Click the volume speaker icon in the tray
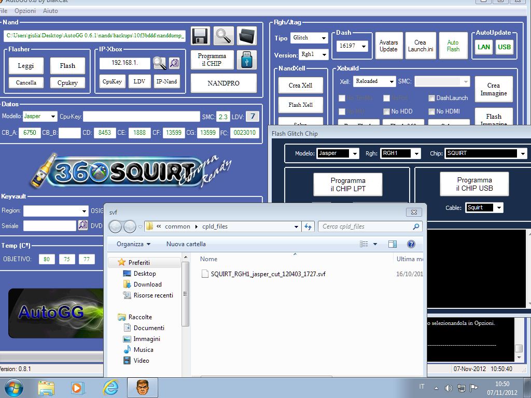Image resolution: width=531 pixels, height=398 pixels. 449,388
